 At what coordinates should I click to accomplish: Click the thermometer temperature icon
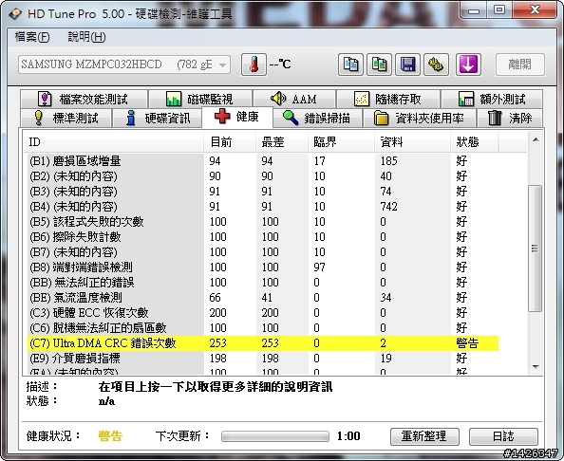pos(254,65)
